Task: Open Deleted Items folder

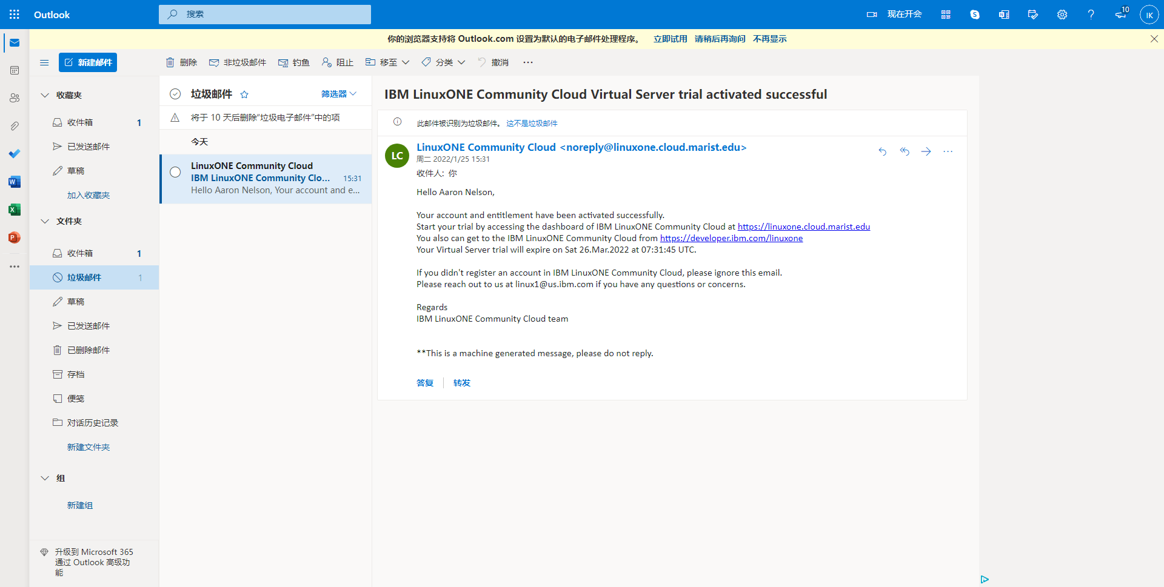Action: coord(94,350)
